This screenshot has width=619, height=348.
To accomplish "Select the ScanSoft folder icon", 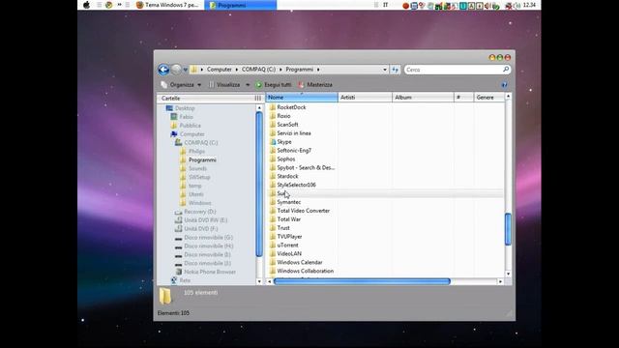I will (273, 125).
